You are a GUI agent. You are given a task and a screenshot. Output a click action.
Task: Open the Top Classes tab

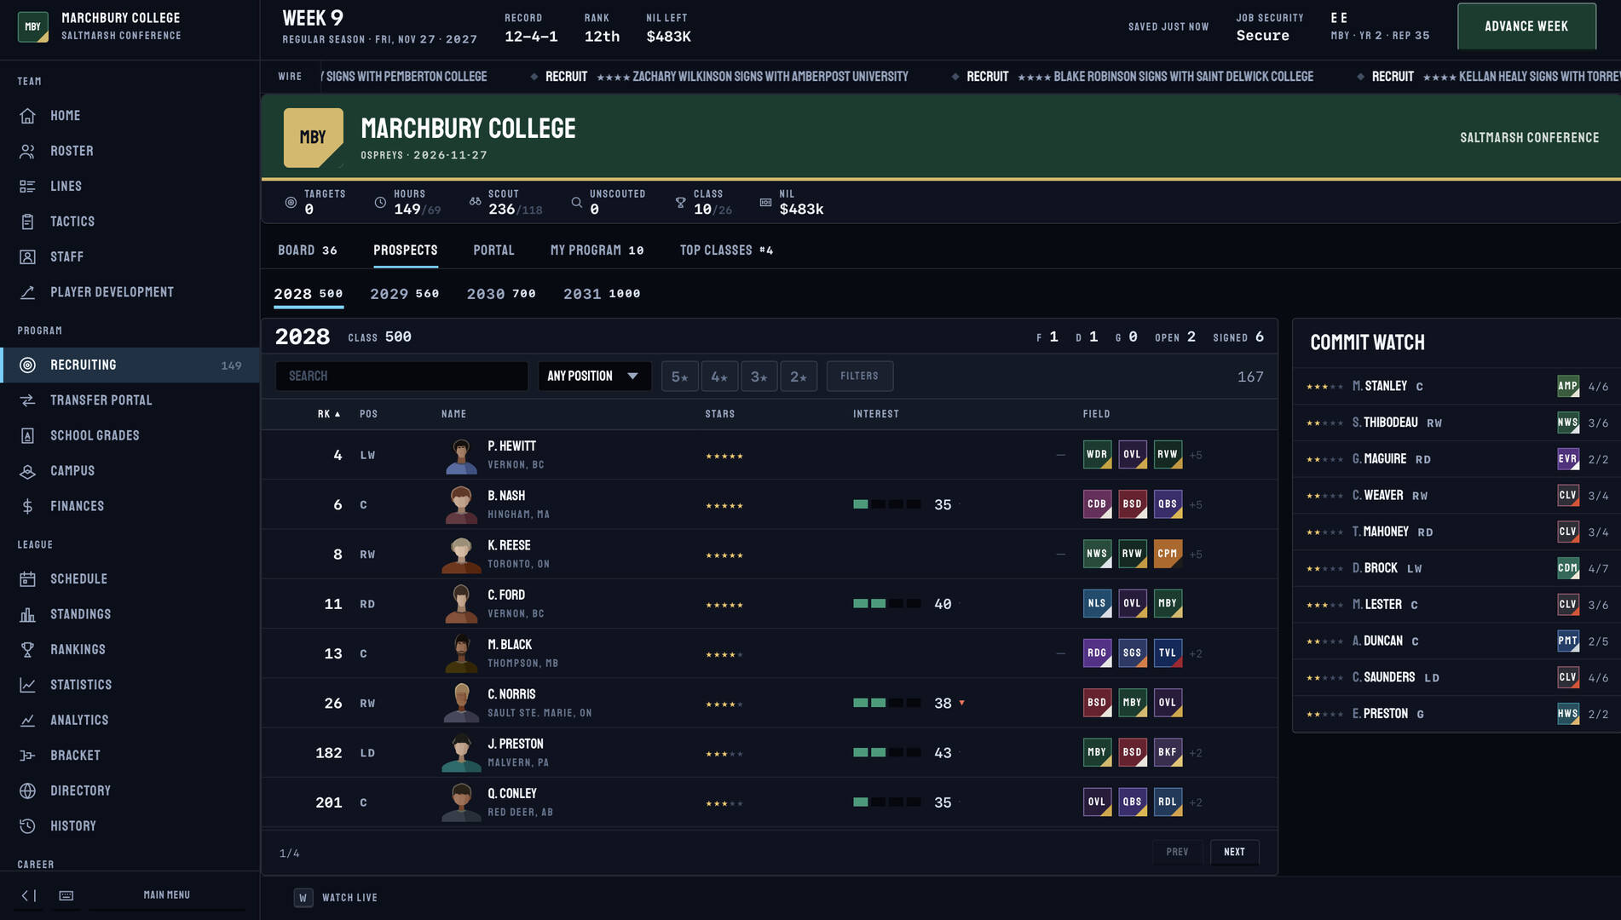click(x=726, y=250)
